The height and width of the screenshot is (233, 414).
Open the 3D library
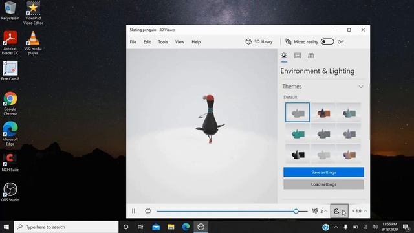point(259,41)
